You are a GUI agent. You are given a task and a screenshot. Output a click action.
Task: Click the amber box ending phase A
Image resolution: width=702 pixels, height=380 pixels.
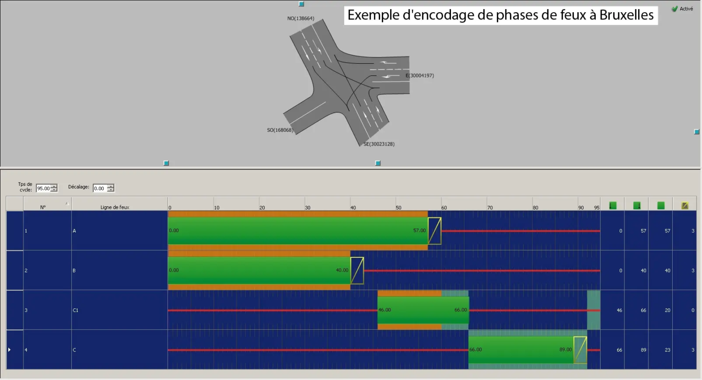434,231
